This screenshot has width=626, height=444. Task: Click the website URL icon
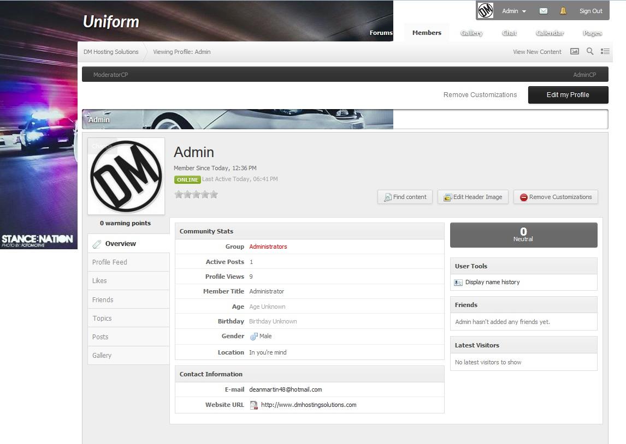point(254,405)
